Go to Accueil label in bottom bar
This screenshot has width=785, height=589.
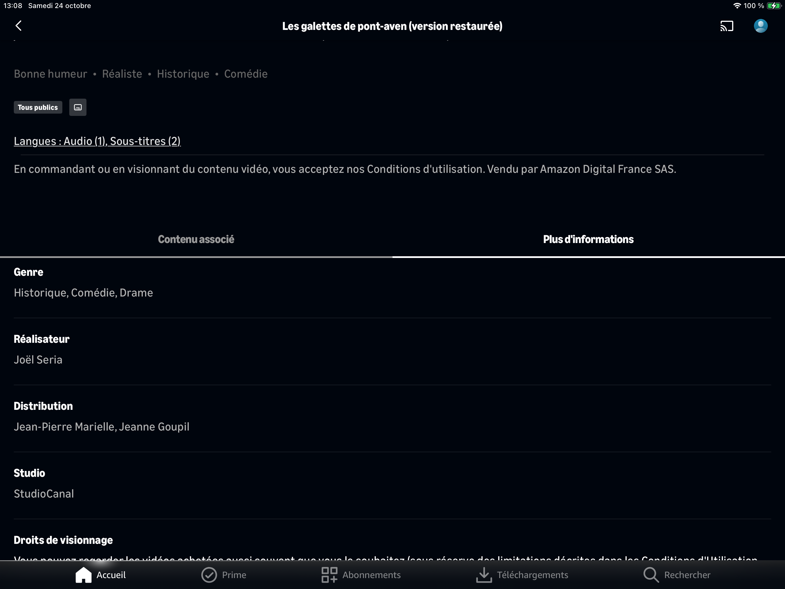[x=111, y=575]
